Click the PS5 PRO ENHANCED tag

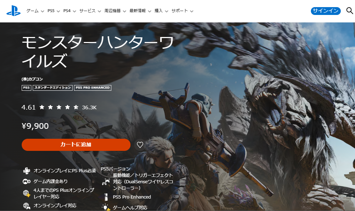coord(92,88)
